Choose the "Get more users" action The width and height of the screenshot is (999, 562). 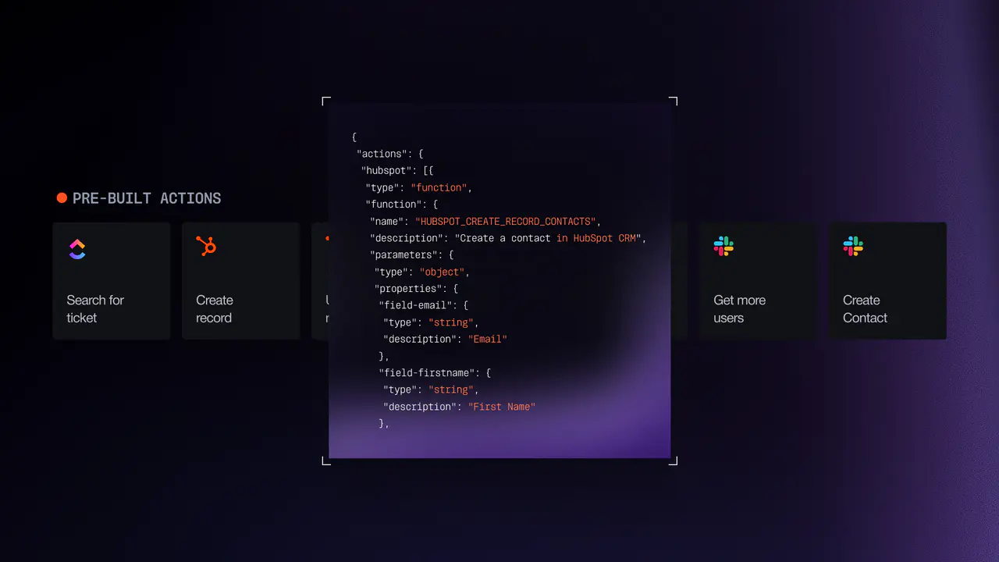pos(759,281)
